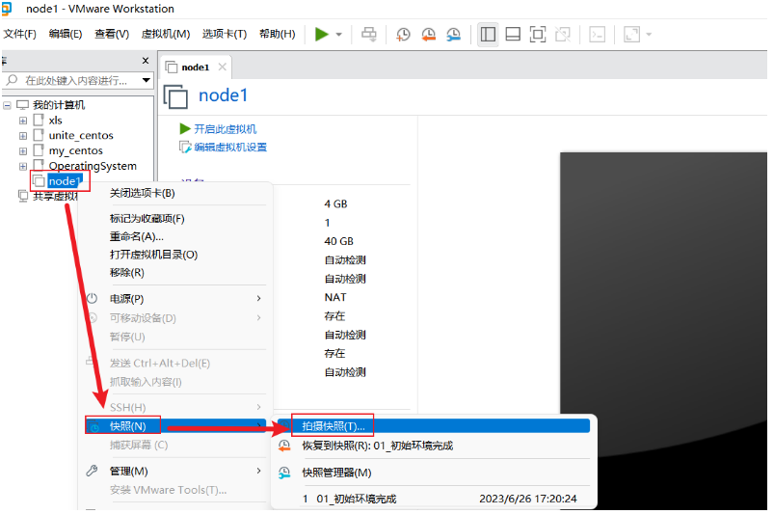This screenshot has width=774, height=514.
Task: Click the 4 GB memory value
Action: tap(335, 203)
